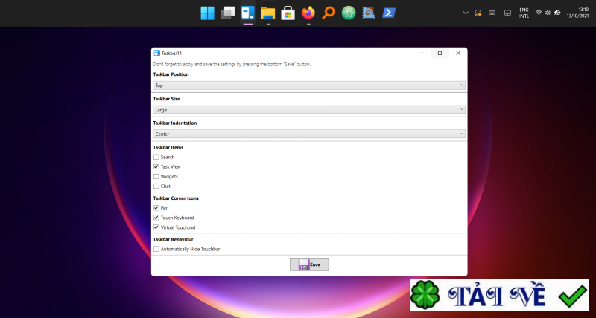The image size is (596, 318).
Task: Open Task View from the taskbar
Action: [228, 13]
